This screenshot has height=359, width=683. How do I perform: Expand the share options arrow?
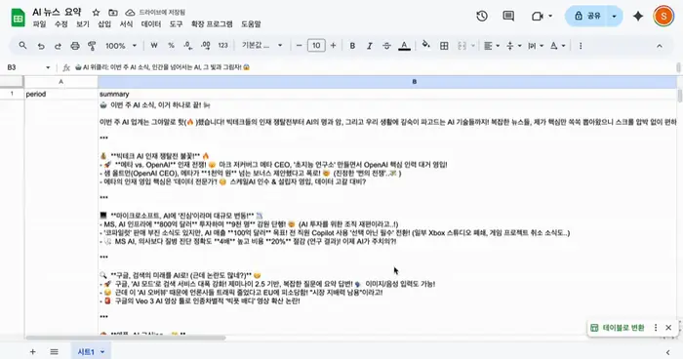coord(614,17)
